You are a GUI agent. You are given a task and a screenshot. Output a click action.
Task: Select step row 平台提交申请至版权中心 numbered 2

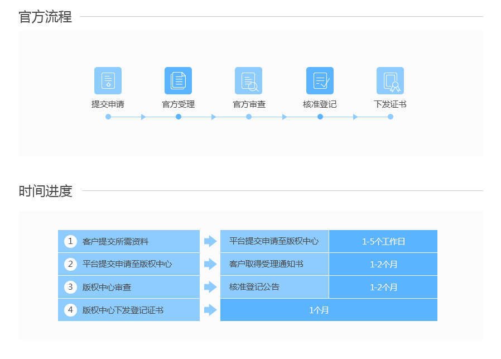coord(129,264)
